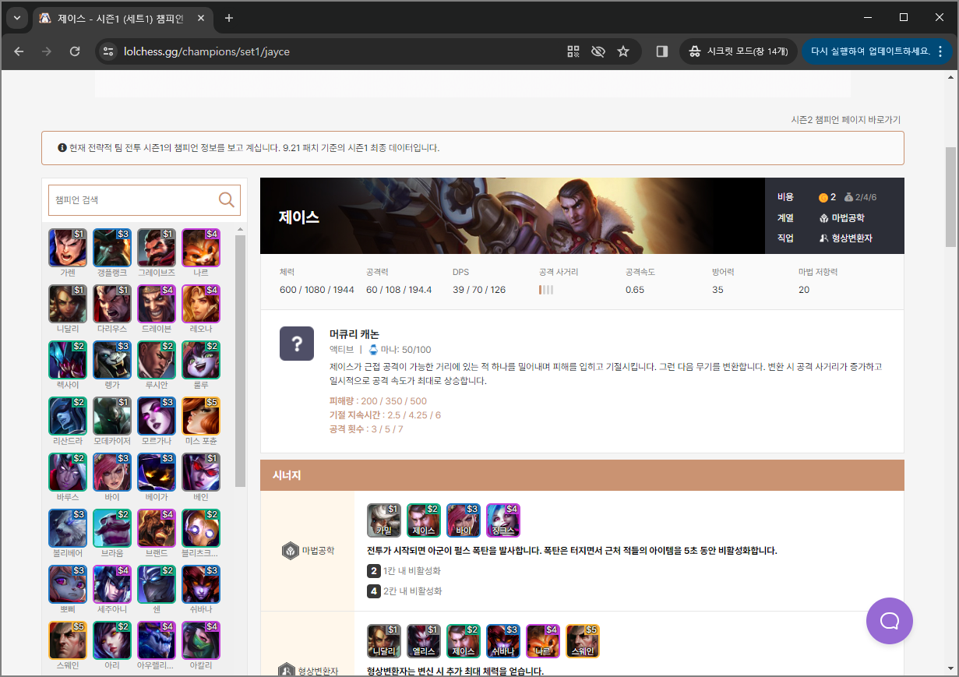Click the champion list sidebar scrollbar

[x=240, y=361]
